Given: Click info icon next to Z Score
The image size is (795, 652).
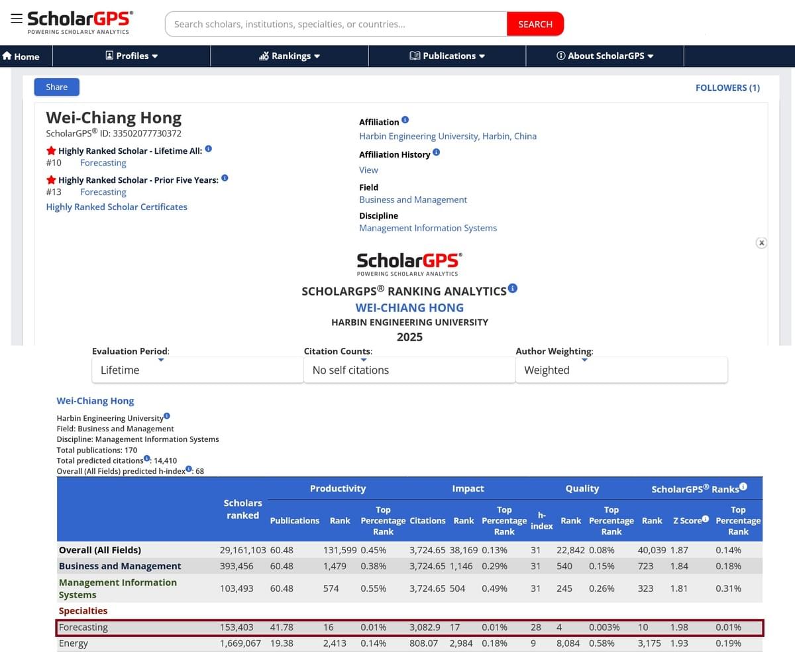Looking at the screenshot, I should pos(706,519).
